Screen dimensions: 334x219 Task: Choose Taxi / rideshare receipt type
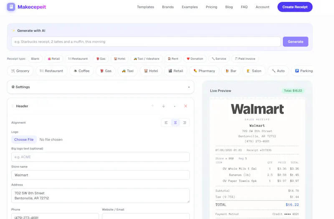point(147,59)
